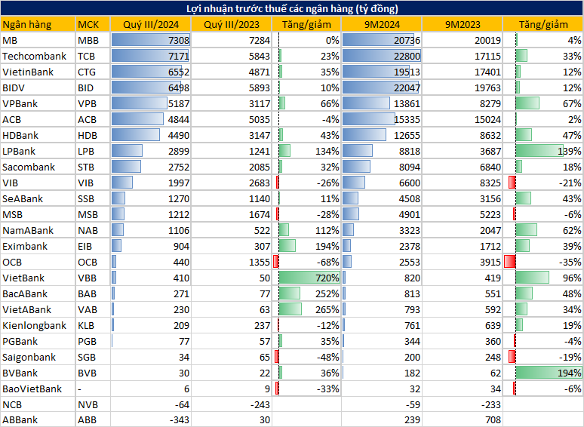The width and height of the screenshot is (584, 427).
Task: Select the ticker cell 'VPB'
Action: pyautogui.click(x=93, y=103)
